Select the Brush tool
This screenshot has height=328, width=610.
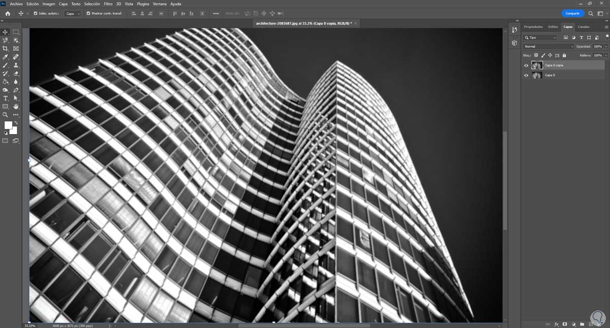pyautogui.click(x=6, y=65)
